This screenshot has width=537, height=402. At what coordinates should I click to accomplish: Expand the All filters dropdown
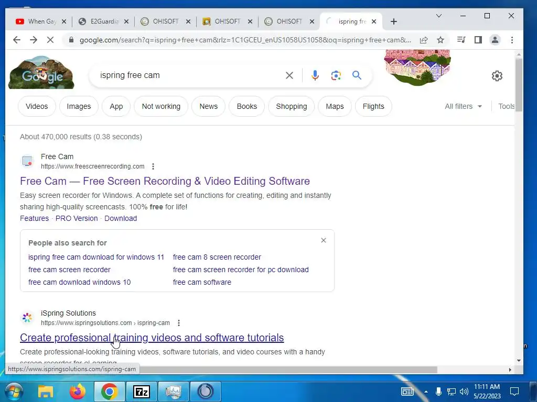click(x=464, y=106)
